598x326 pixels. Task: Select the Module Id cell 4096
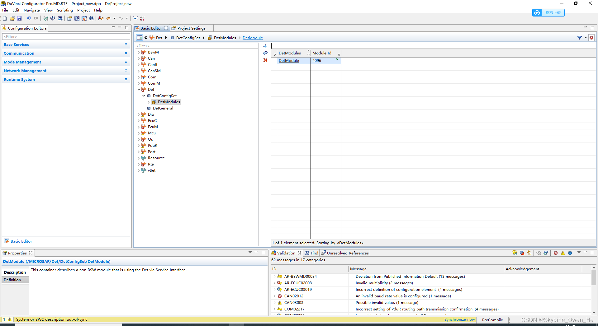[x=326, y=61]
